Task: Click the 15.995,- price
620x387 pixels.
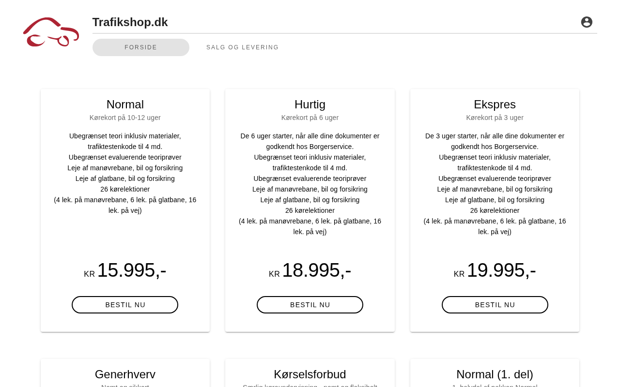Action: click(x=132, y=270)
